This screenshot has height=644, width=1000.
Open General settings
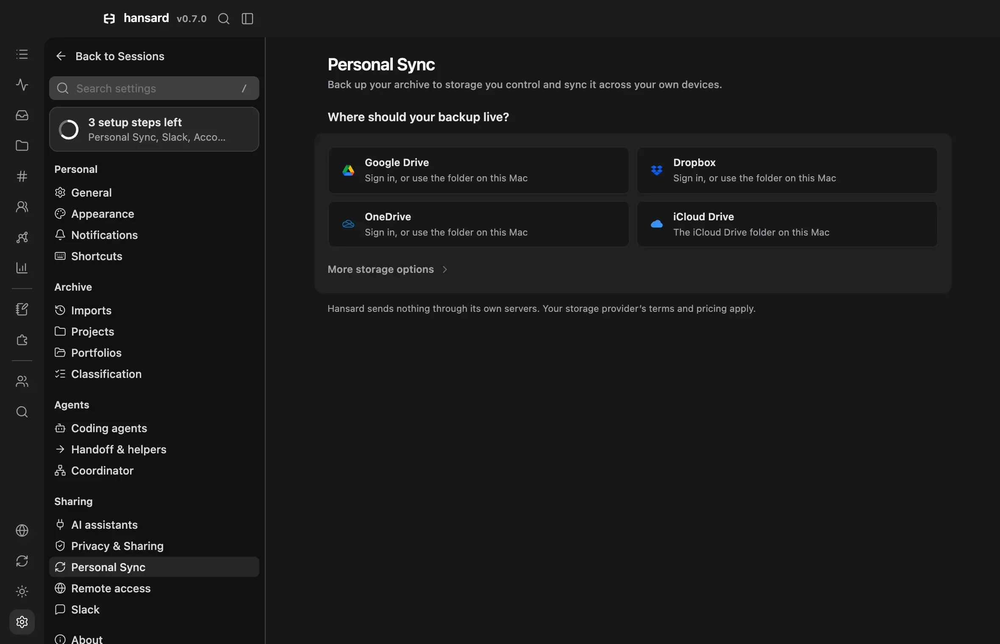(x=154, y=193)
